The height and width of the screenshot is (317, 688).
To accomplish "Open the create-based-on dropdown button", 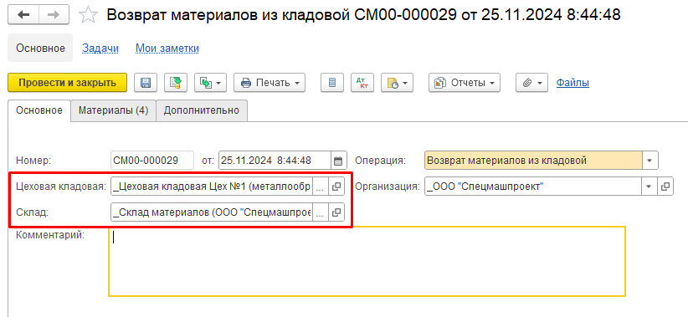I will (x=210, y=83).
